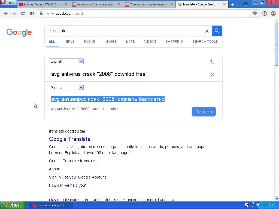Open the tab menu icon

[x=245, y=4]
